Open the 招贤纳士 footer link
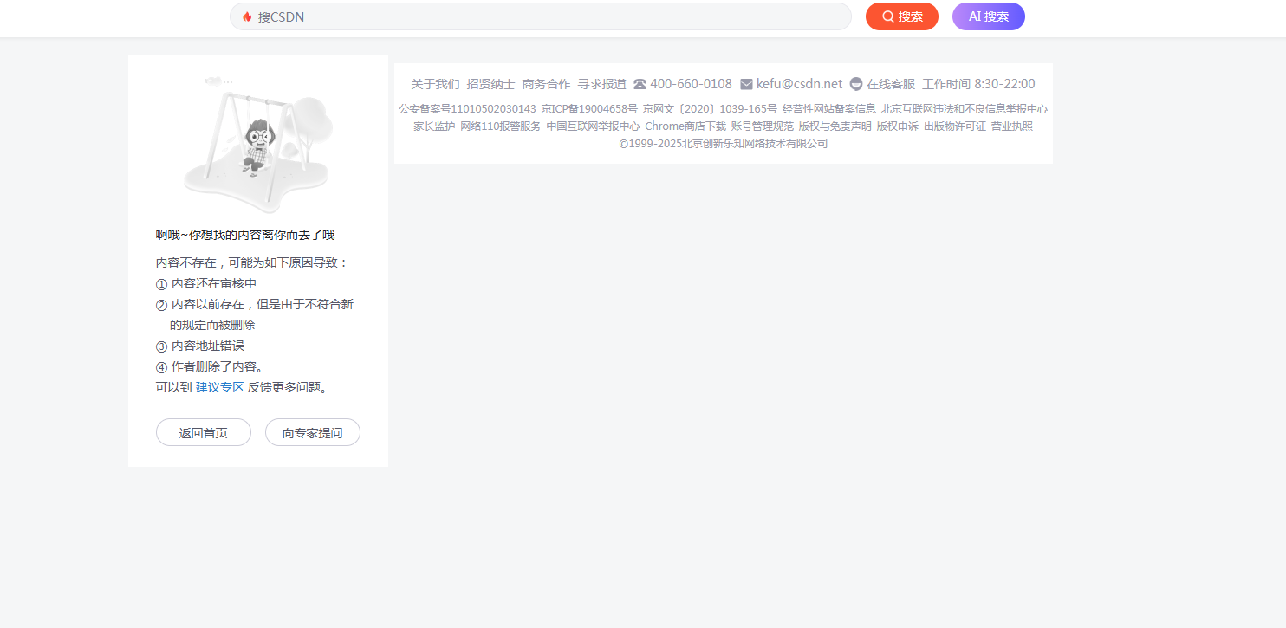Screen dimensions: 1286x628 [x=490, y=84]
